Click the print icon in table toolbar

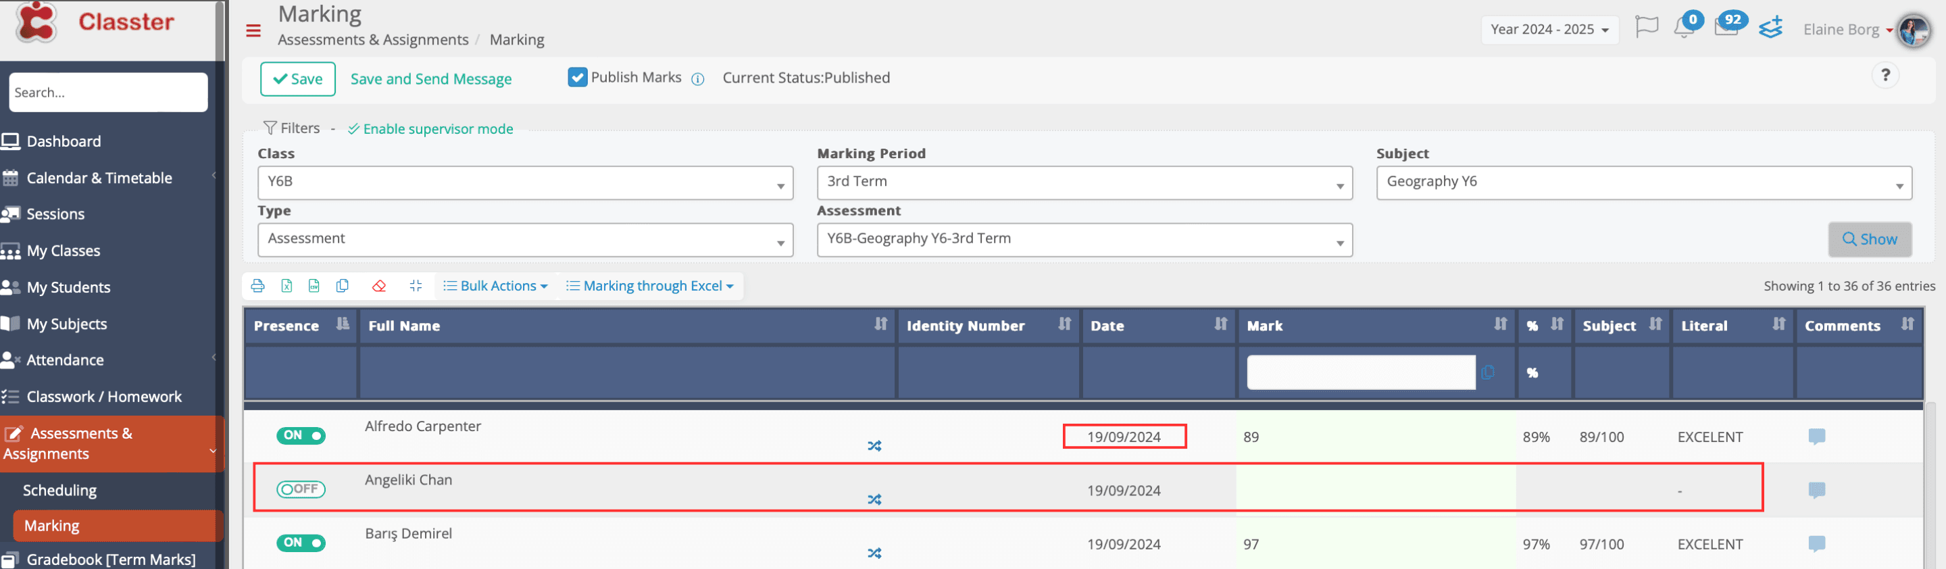click(x=257, y=286)
